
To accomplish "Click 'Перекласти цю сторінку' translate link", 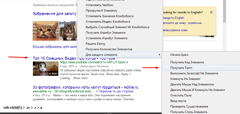I will click(115, 91).
